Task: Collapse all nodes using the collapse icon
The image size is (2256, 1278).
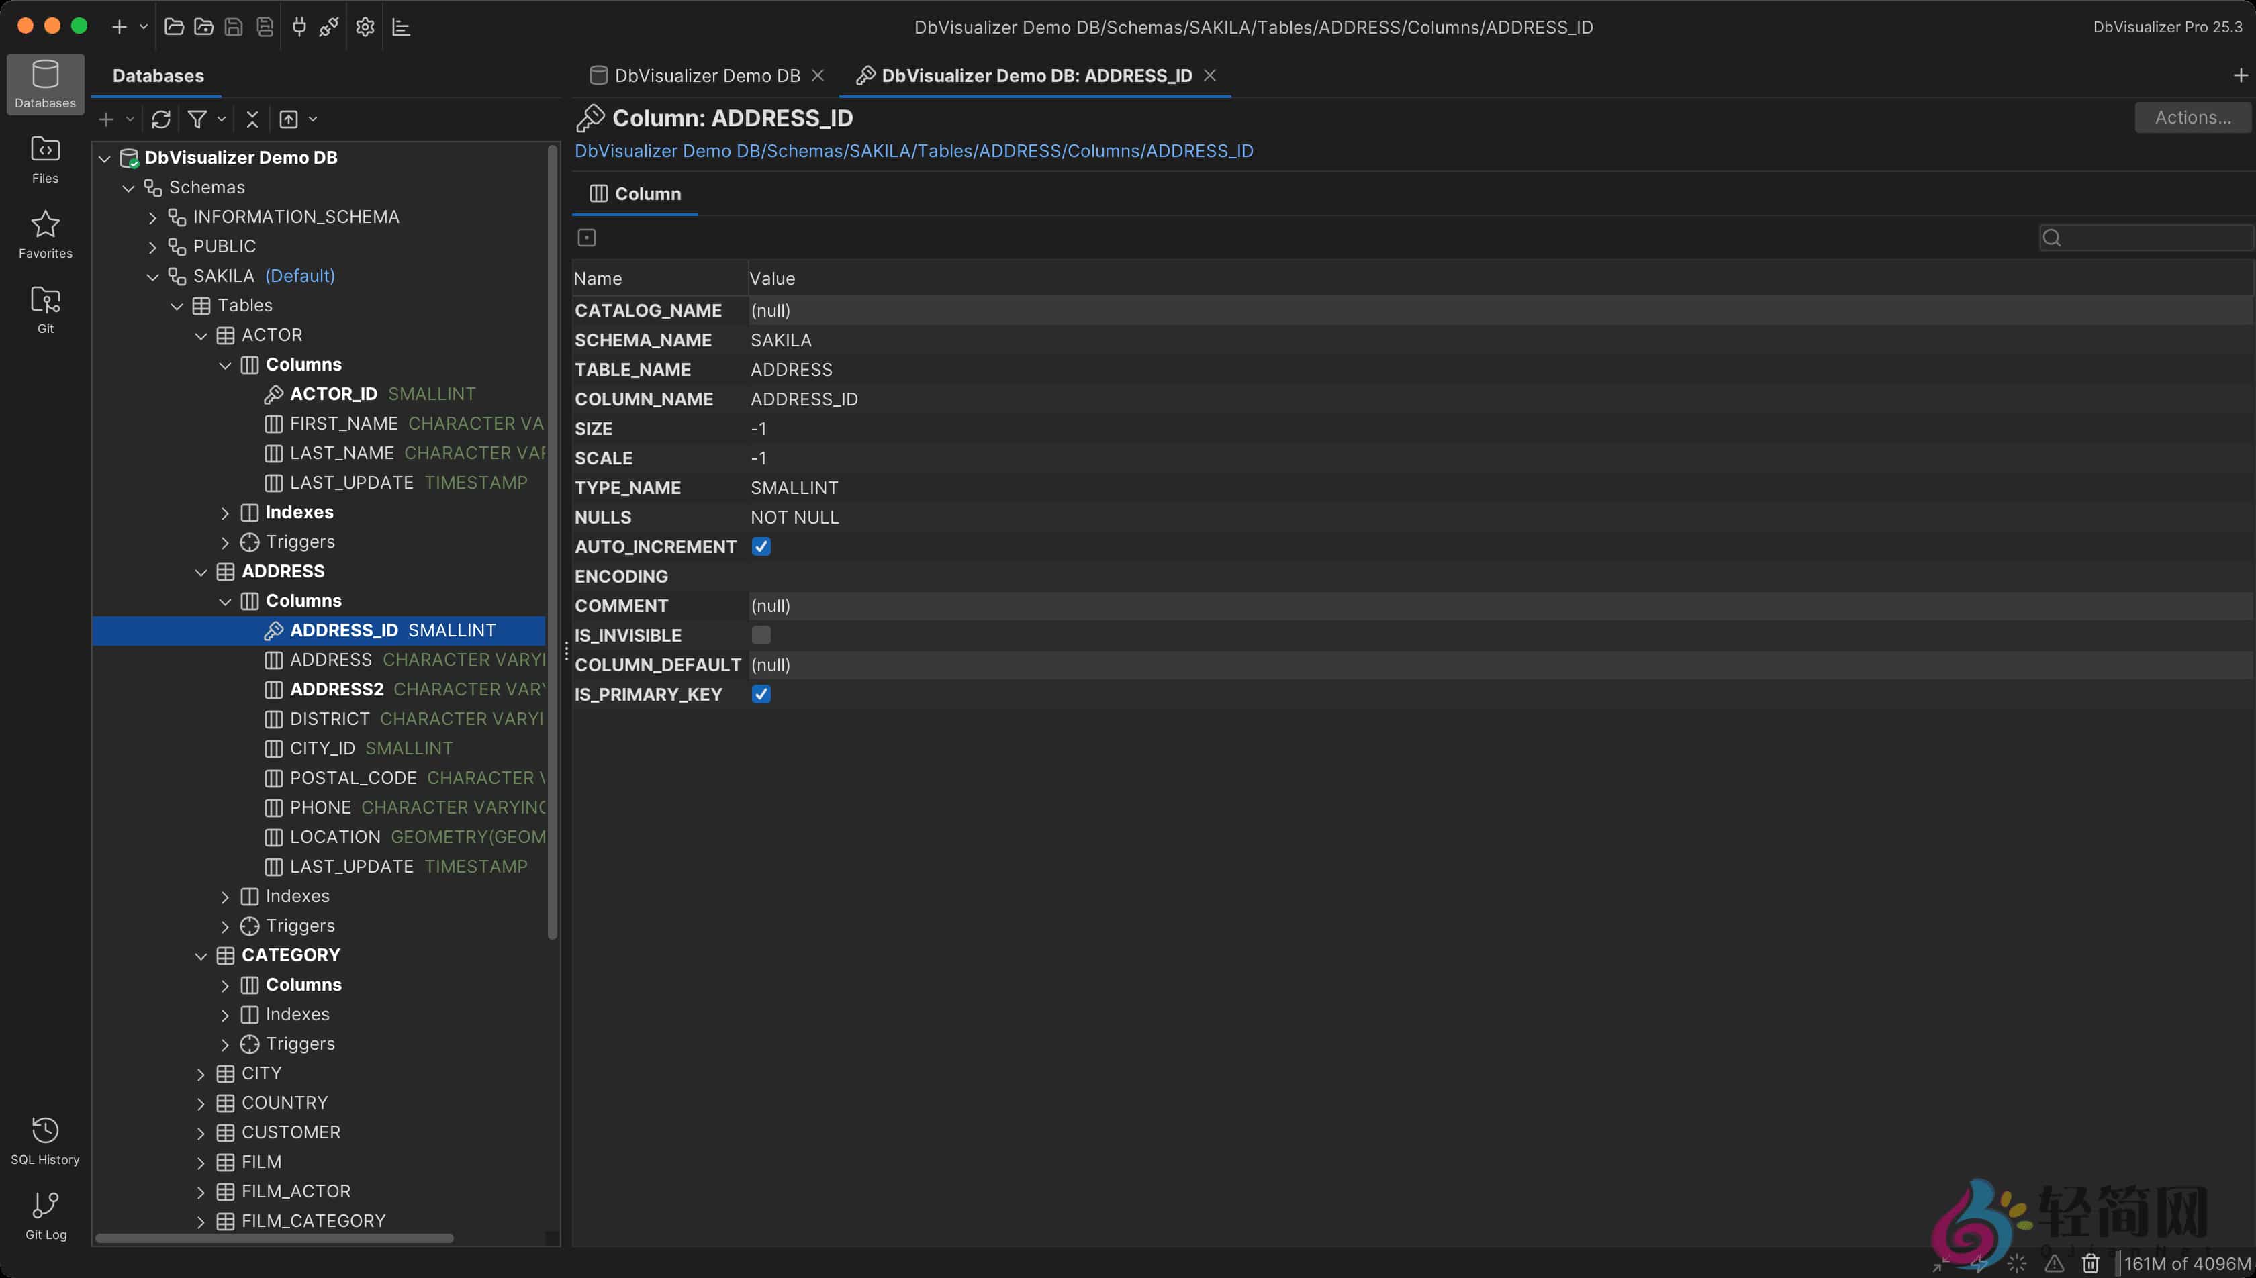Action: (x=252, y=119)
